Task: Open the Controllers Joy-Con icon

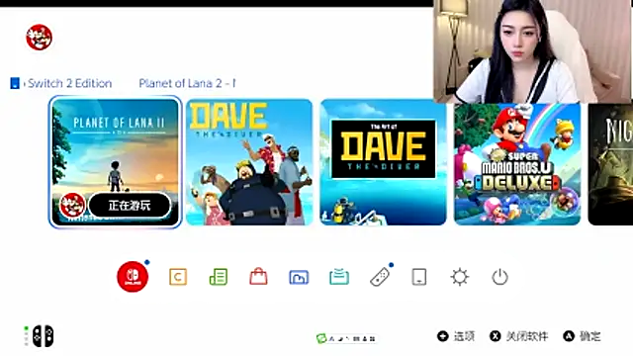Action: click(380, 277)
